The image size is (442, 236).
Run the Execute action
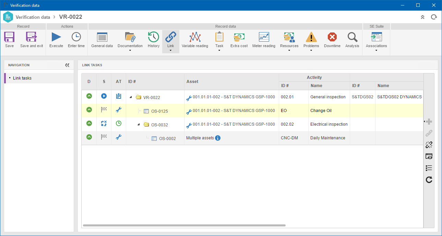56,37
